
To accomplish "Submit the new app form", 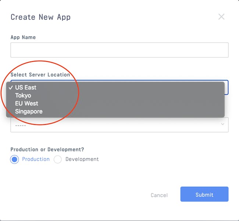I will (x=204, y=194).
